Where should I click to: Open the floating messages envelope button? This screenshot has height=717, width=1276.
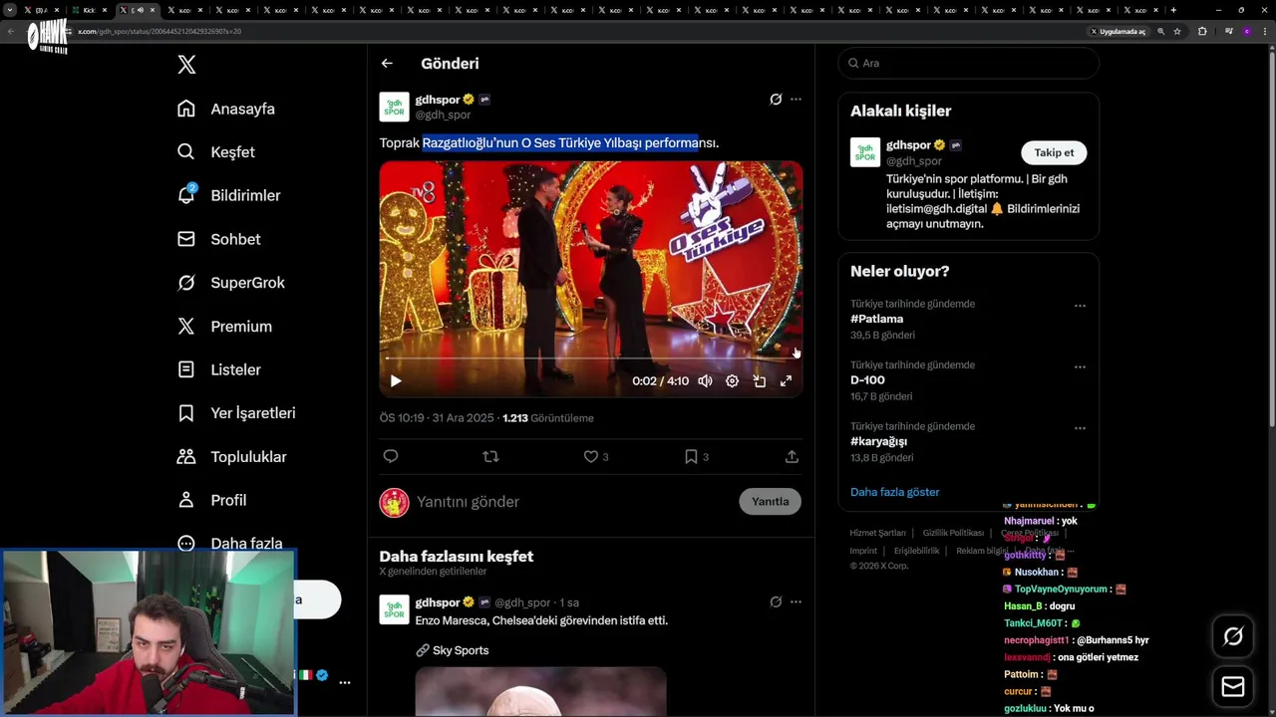click(1233, 687)
